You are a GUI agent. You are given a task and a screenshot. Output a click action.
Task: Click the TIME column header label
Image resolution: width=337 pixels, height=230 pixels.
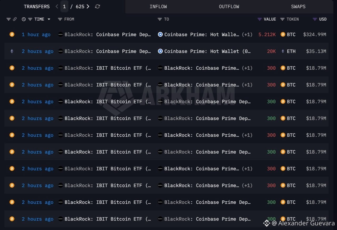click(x=39, y=19)
